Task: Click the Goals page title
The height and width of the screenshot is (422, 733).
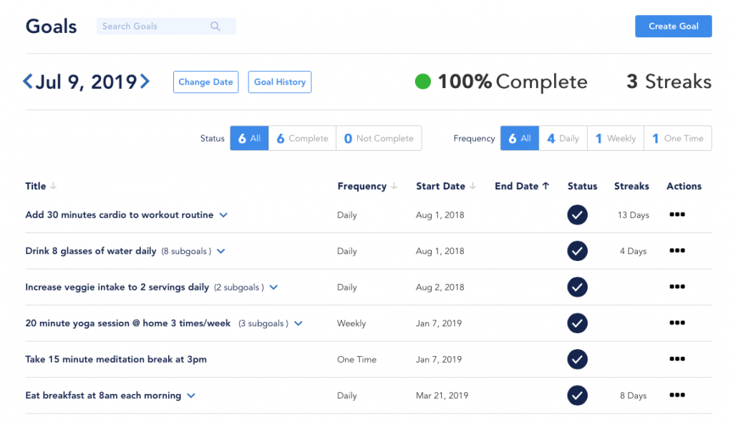Action: point(51,26)
